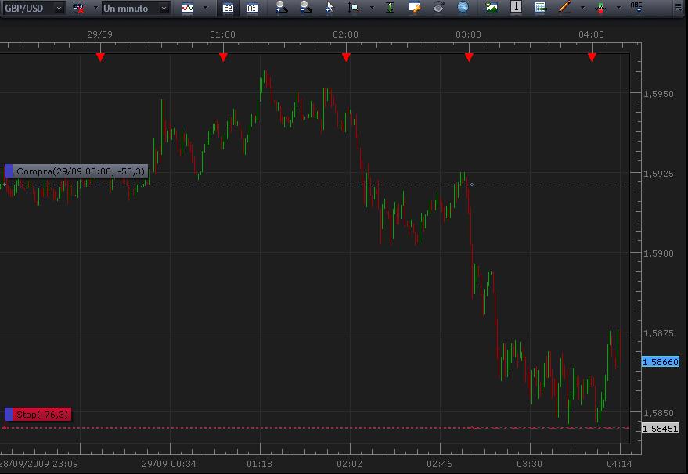
Task: Expand the vertical zoom options arrow
Action: pyautogui.click(x=372, y=8)
